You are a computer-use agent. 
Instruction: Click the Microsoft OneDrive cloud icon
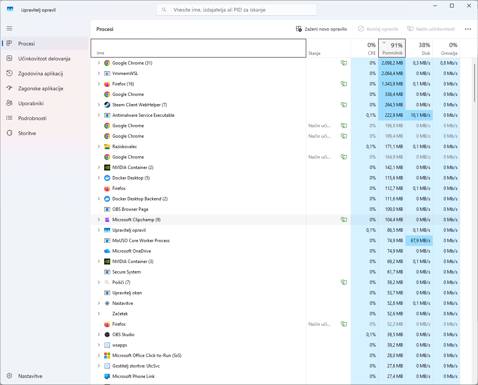[x=107, y=251]
